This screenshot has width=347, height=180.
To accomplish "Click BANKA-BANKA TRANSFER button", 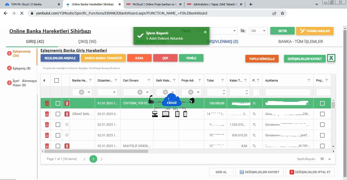I will coord(103,58).
